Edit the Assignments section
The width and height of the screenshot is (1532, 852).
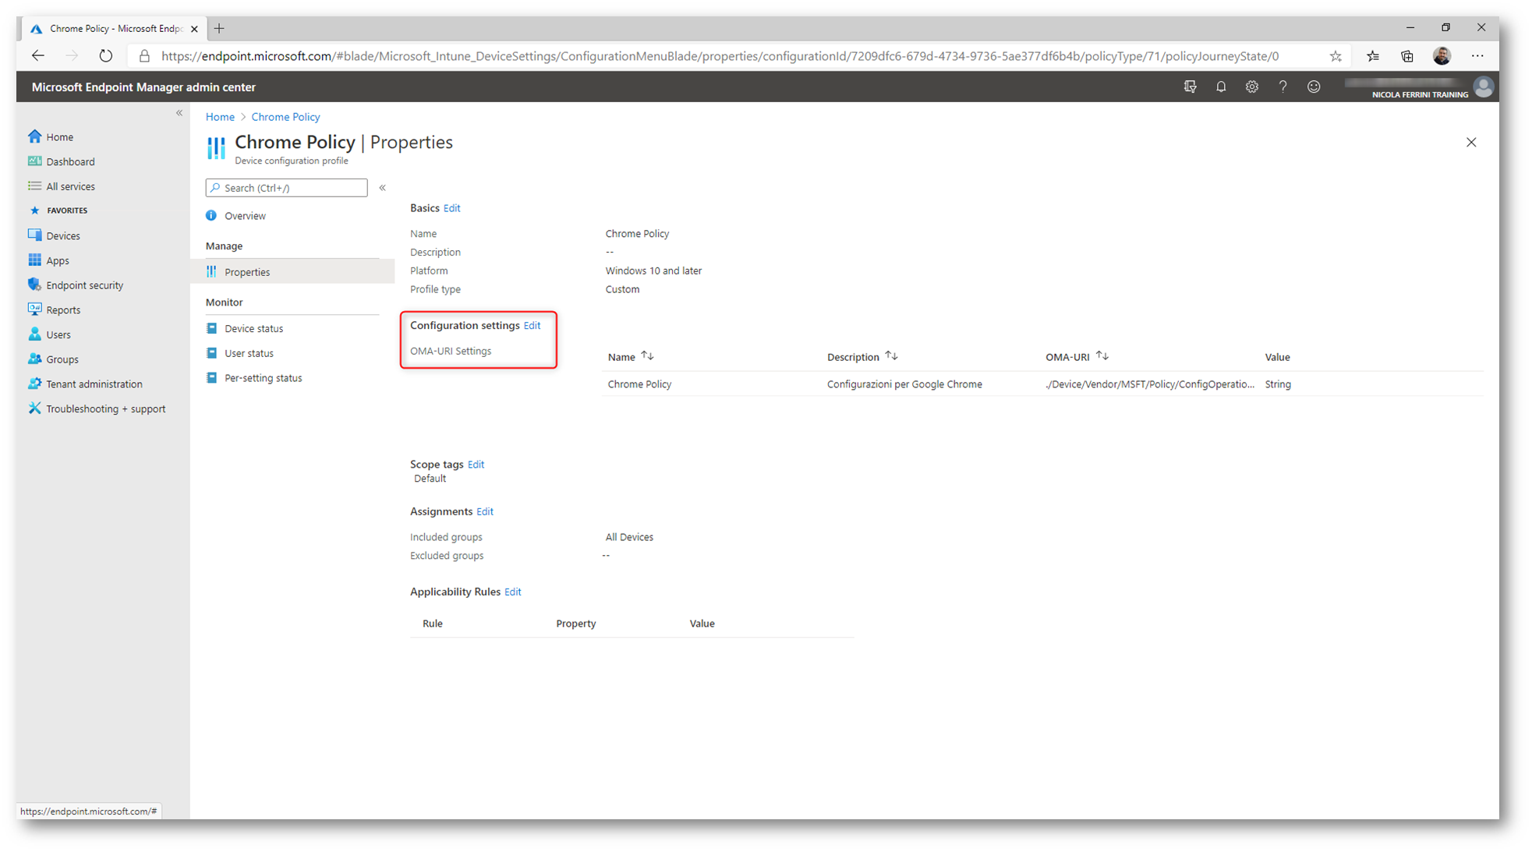pos(485,511)
